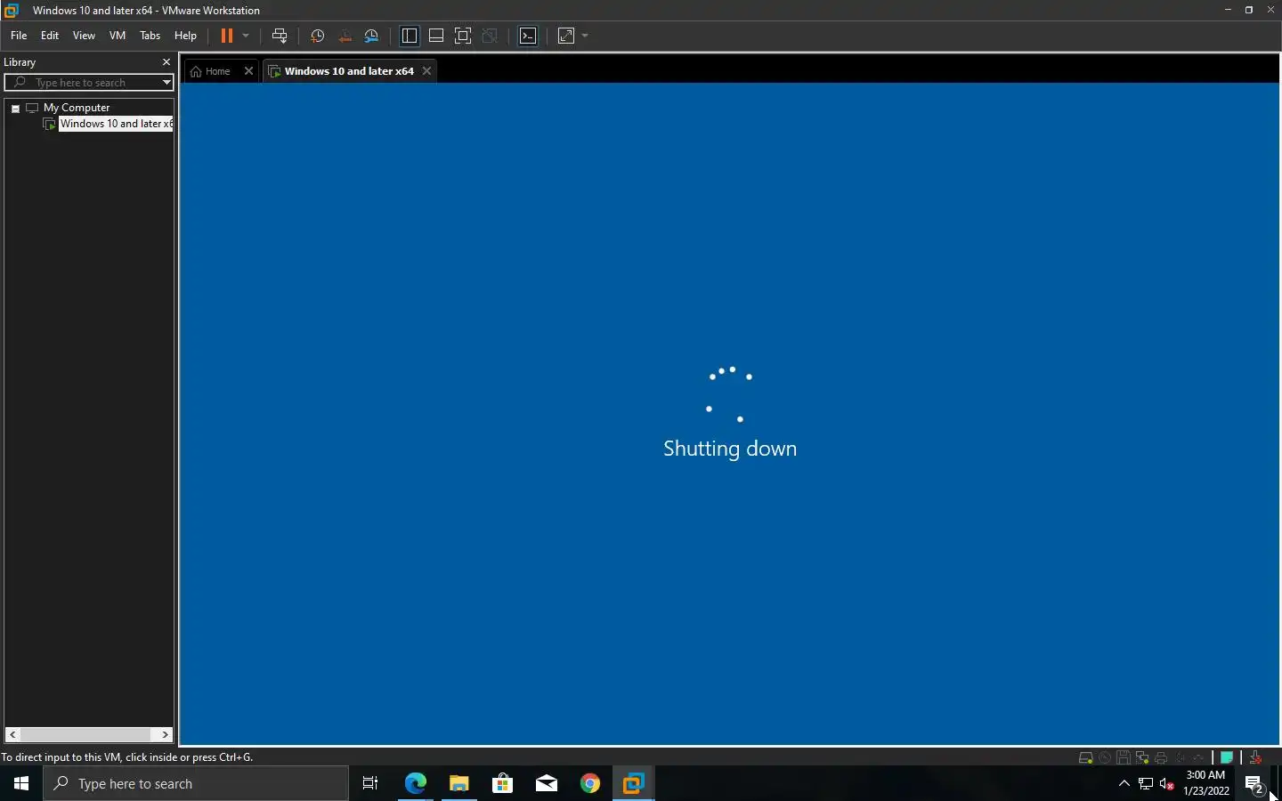This screenshot has height=801, width=1282.
Task: Open the Windows Start menu
Action: pos(21,784)
